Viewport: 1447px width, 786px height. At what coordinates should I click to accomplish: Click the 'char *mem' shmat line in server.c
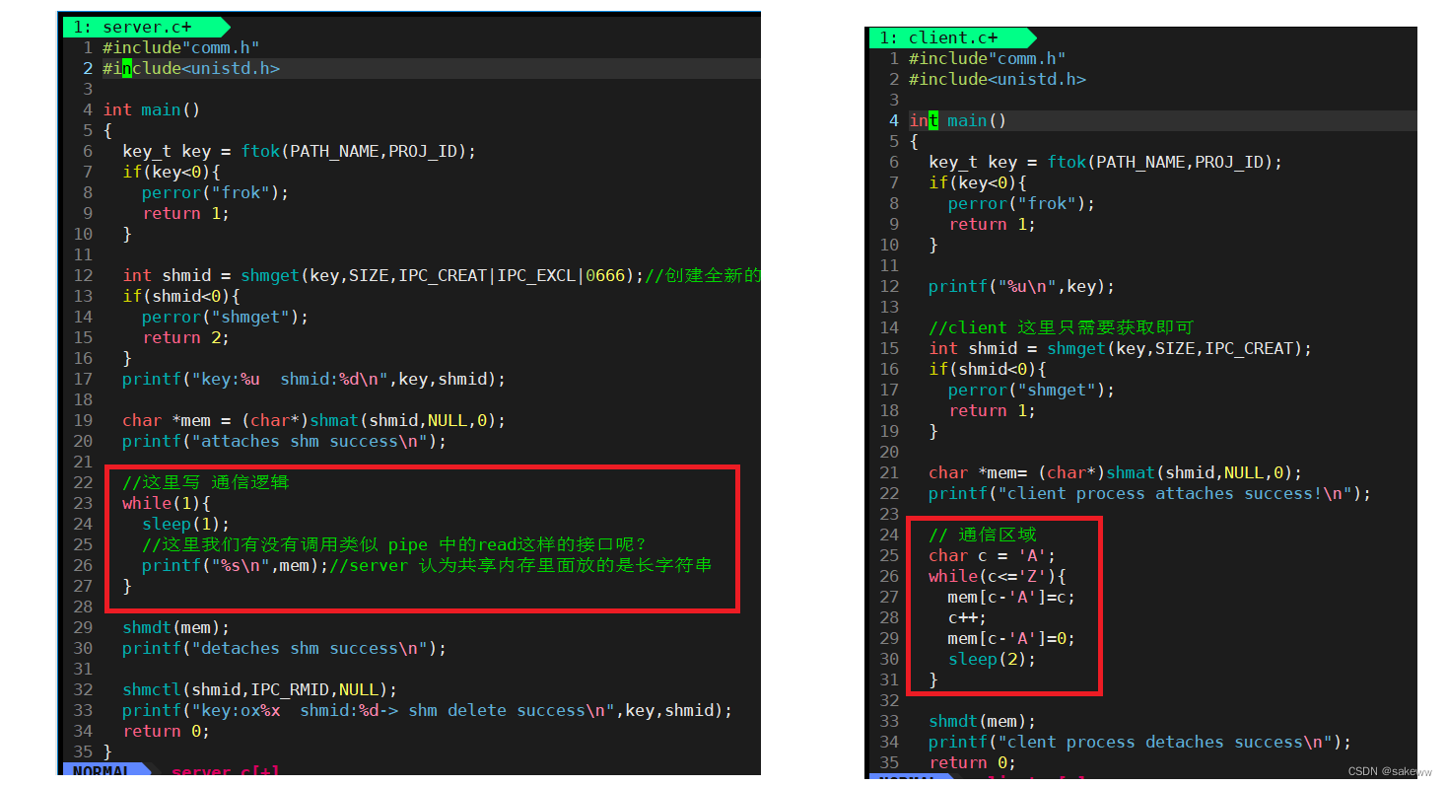[314, 420]
